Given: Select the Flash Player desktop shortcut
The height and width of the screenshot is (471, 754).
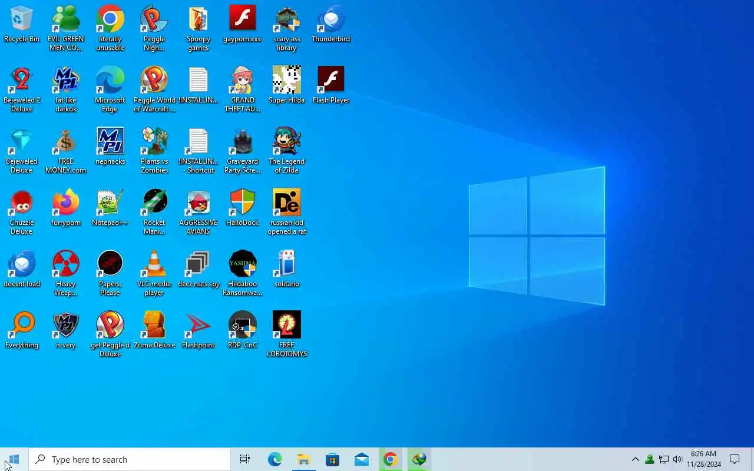Looking at the screenshot, I should [x=331, y=86].
